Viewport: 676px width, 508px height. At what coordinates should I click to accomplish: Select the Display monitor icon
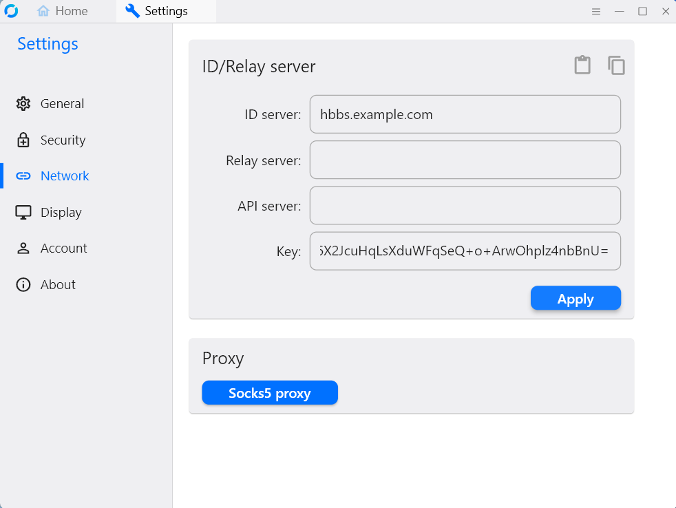point(23,213)
